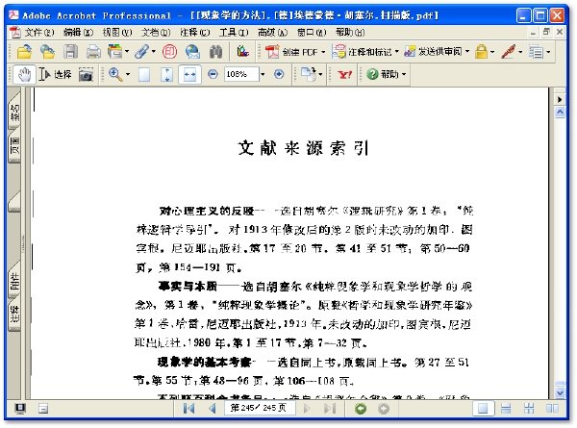Image resolution: width=577 pixels, height=428 pixels.
Task: Open the Comment and Markup dropdown arrow
Action: [x=396, y=52]
